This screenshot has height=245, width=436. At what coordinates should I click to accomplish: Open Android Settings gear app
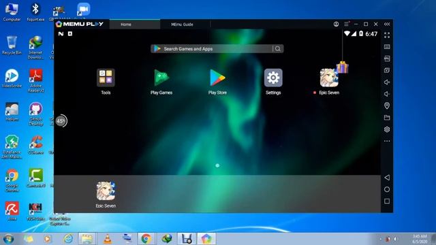[273, 78]
